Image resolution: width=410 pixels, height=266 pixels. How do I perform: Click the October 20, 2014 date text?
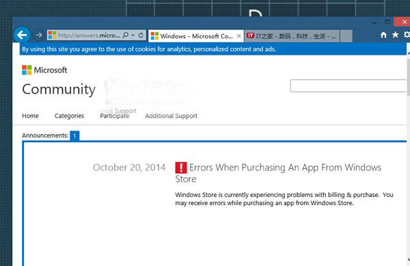pos(129,168)
